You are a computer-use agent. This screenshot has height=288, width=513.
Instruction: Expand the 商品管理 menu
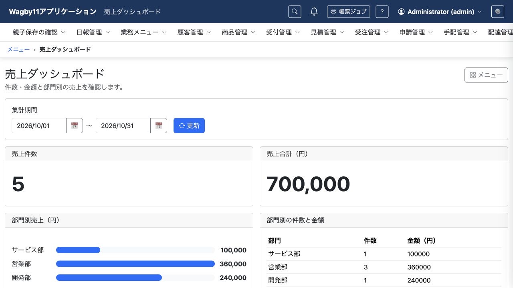(x=238, y=32)
